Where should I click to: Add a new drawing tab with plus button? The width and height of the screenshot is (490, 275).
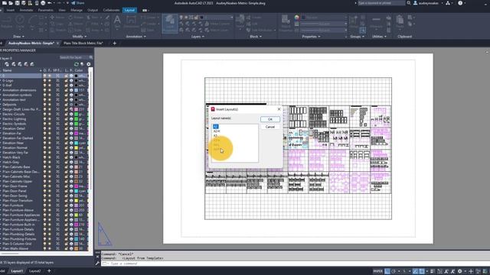(x=114, y=44)
